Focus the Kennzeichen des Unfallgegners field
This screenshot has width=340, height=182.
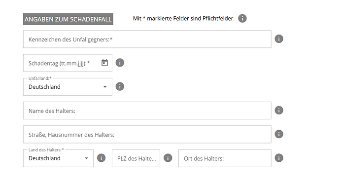pos(147,39)
